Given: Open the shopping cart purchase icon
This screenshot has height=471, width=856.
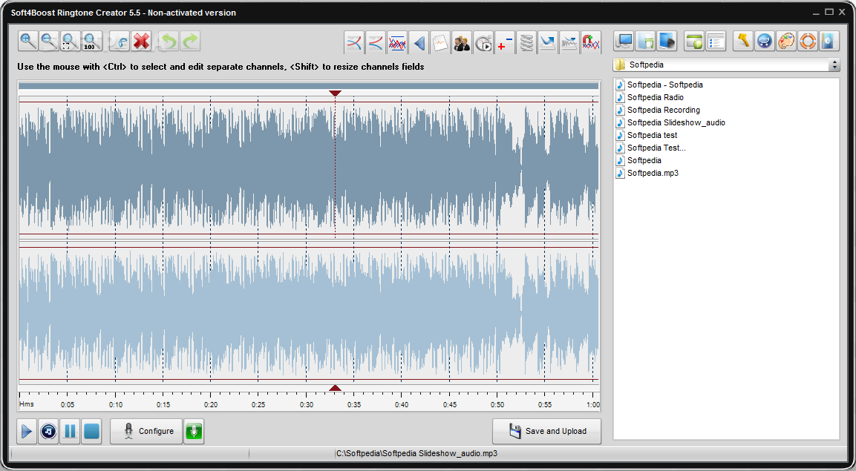Looking at the screenshot, I should coord(764,42).
